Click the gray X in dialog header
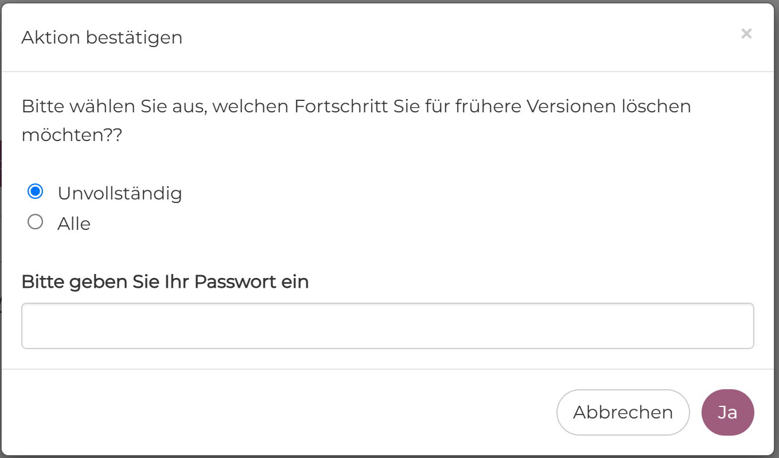 point(746,34)
